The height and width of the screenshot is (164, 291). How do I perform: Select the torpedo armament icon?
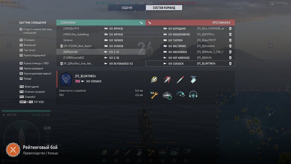[180, 80]
